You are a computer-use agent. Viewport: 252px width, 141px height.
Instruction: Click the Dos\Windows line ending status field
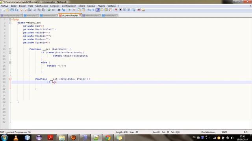pyautogui.click(x=208, y=132)
